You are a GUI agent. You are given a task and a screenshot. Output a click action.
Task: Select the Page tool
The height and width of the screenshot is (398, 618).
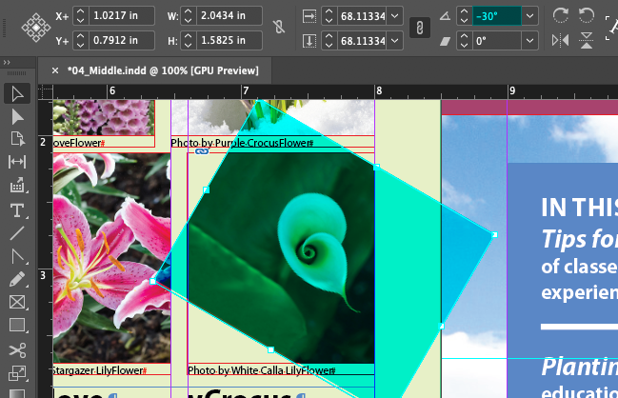pos(17,139)
